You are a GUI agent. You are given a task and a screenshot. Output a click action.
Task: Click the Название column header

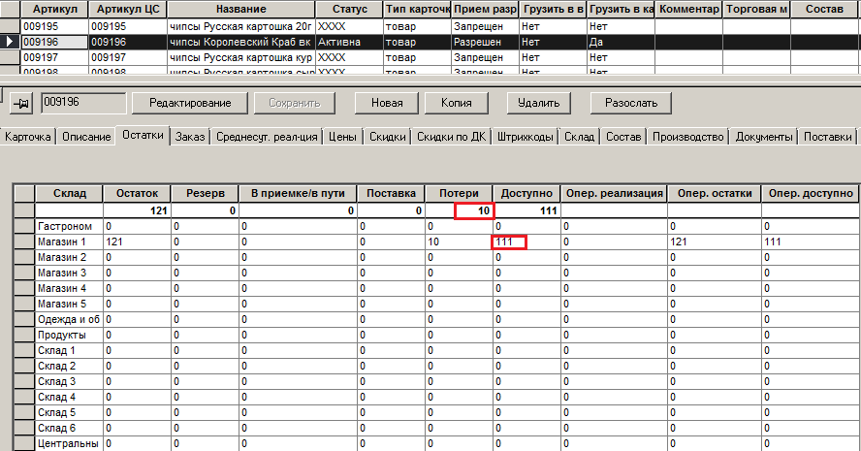click(241, 10)
